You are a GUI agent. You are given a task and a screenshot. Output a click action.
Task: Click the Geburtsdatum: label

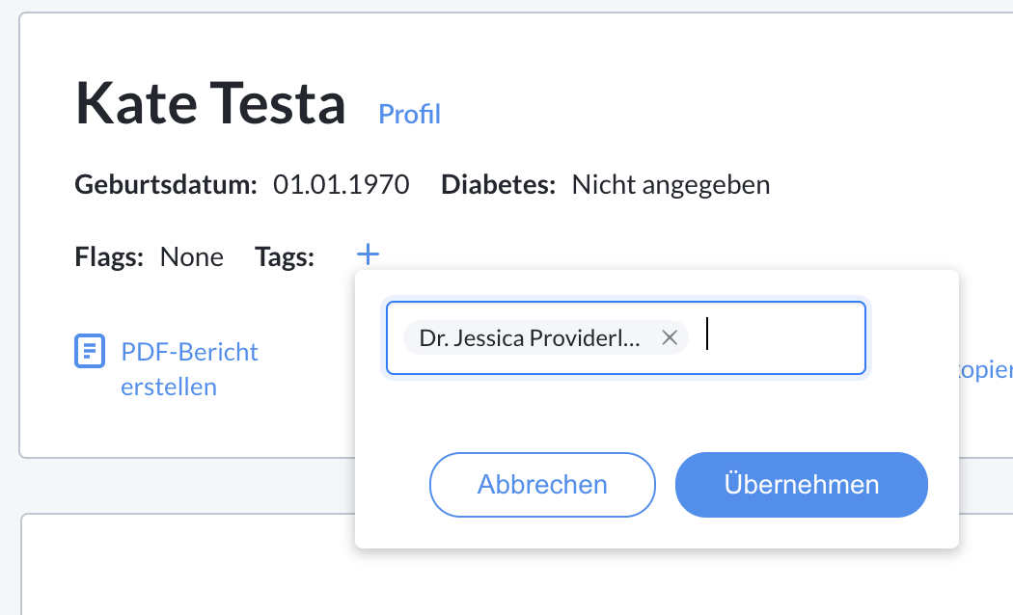tap(166, 185)
